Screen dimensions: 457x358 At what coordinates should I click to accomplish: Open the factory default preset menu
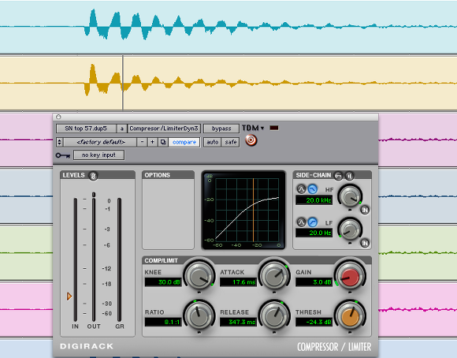(x=100, y=142)
